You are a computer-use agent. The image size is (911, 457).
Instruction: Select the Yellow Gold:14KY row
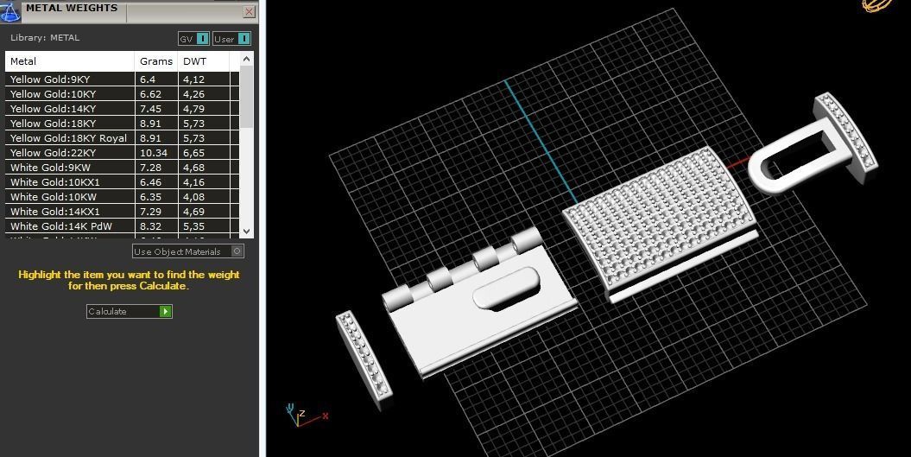122,109
